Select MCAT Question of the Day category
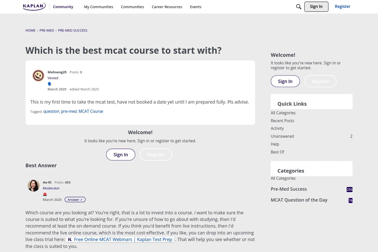Image resolution: width=378 pixels, height=252 pixels. 299,200
